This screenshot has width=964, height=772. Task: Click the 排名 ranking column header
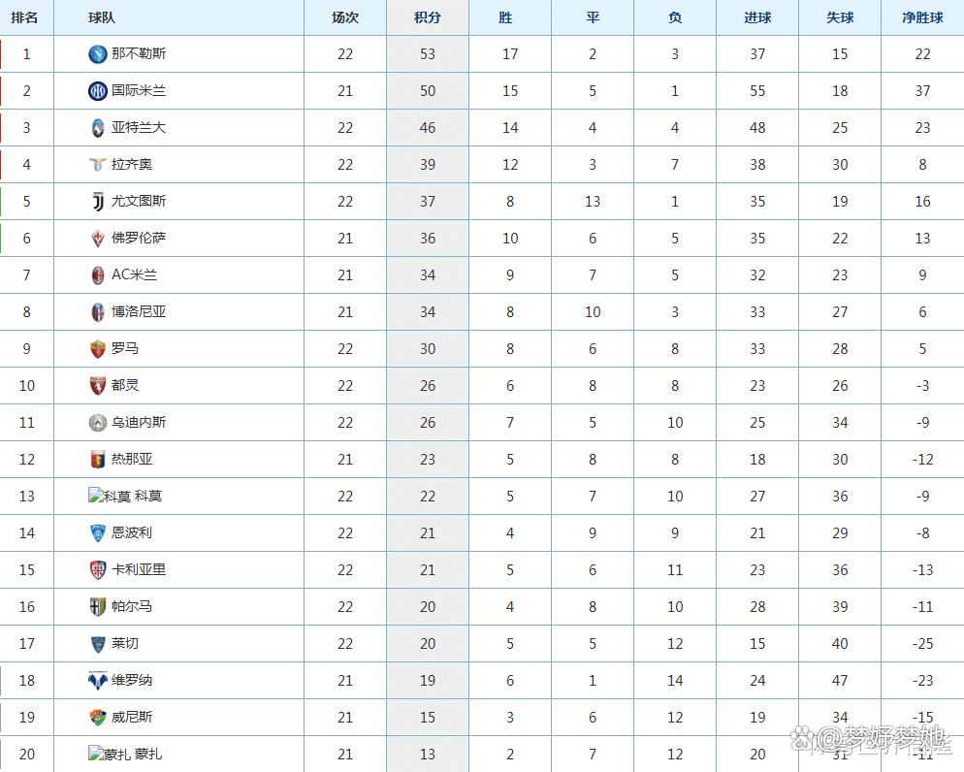(x=24, y=17)
